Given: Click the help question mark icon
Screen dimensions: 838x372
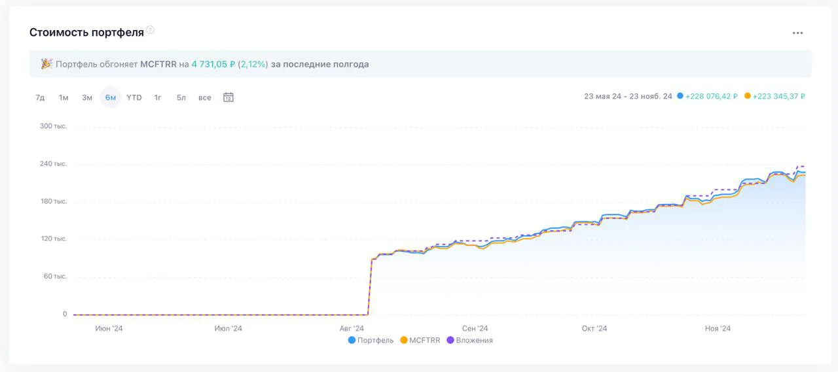Looking at the screenshot, I should [151, 30].
